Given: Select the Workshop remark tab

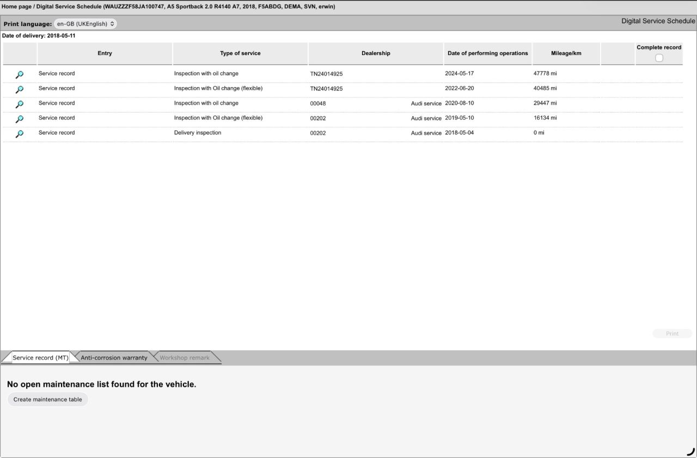Looking at the screenshot, I should [x=185, y=358].
